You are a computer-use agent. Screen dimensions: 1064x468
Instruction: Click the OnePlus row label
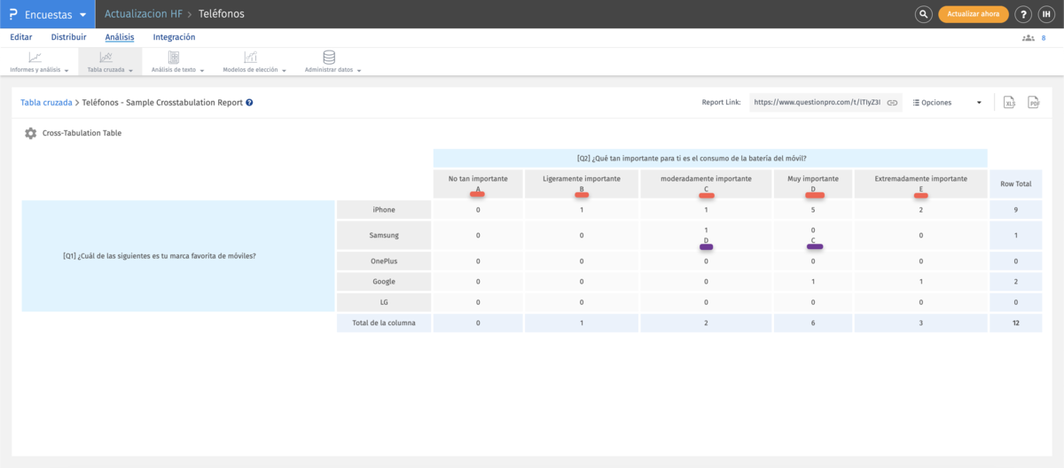coord(384,261)
